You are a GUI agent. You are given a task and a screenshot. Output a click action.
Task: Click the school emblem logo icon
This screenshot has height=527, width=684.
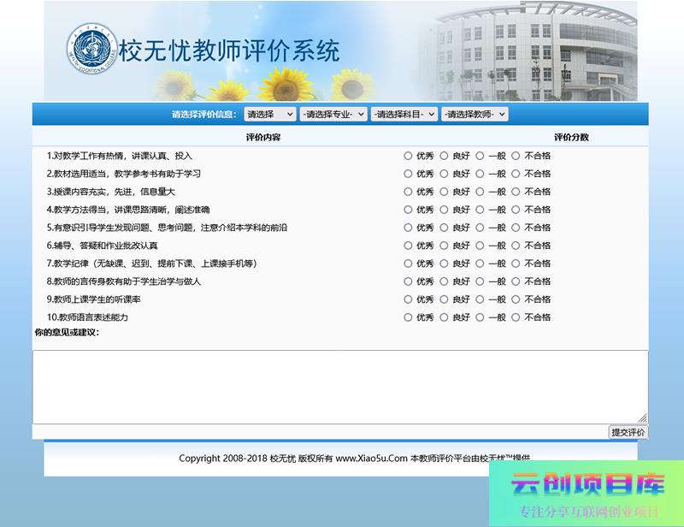tap(91, 48)
